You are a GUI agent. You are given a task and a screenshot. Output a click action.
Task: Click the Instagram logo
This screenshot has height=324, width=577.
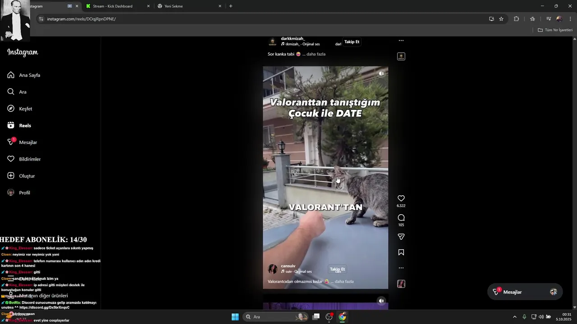tap(23, 52)
